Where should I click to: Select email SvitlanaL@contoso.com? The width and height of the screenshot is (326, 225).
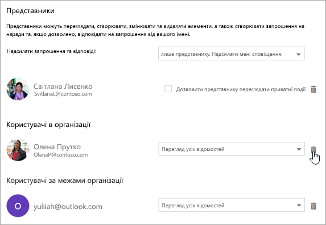pos(63,94)
